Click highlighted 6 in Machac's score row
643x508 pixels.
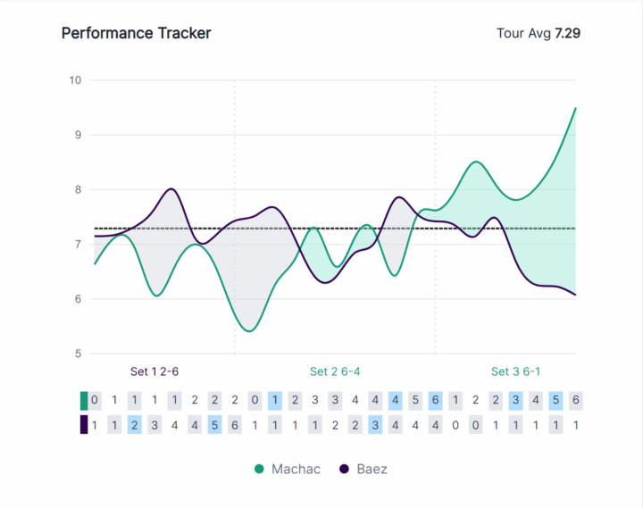click(x=435, y=400)
